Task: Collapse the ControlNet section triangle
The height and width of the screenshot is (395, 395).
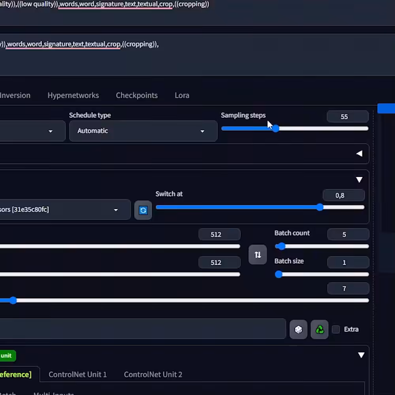Action: (x=361, y=355)
